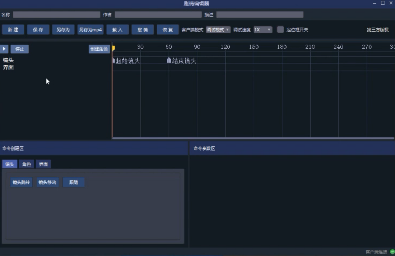Click the 名称 input field
395x256 pixels.
click(x=56, y=15)
